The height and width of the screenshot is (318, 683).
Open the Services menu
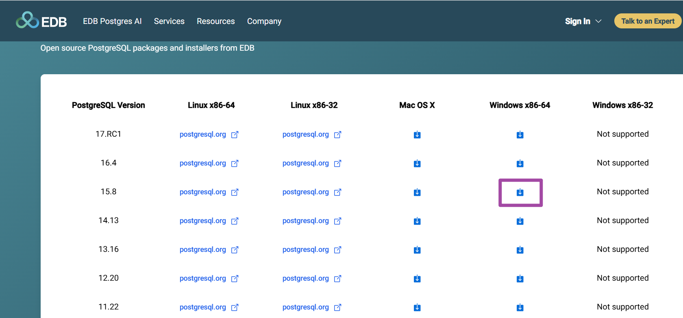169,21
